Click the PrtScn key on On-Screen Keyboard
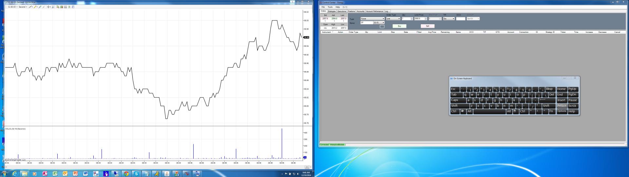This screenshot has height=177, width=629. click(562, 106)
